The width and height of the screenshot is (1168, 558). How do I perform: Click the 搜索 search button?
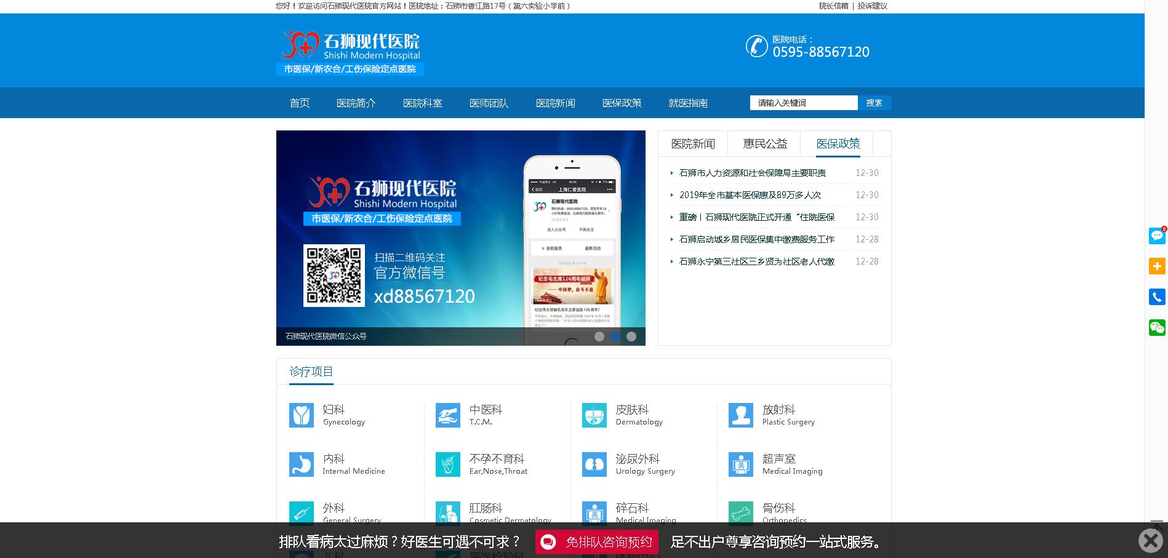[x=874, y=103]
